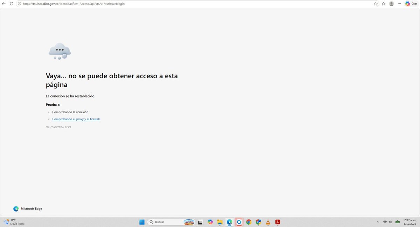Show hidden system tray icons
420x227 pixels.
[378, 222]
